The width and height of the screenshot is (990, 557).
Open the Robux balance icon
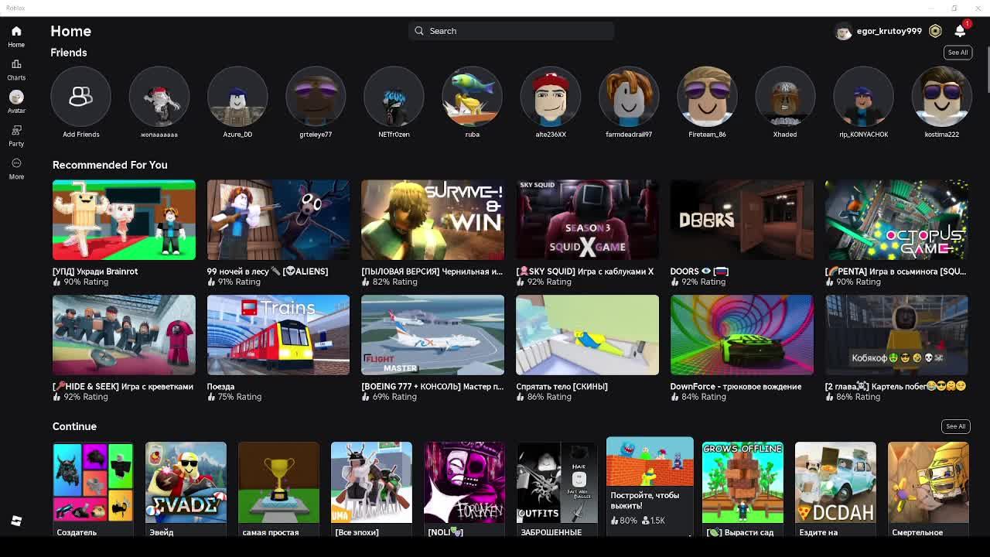point(935,31)
